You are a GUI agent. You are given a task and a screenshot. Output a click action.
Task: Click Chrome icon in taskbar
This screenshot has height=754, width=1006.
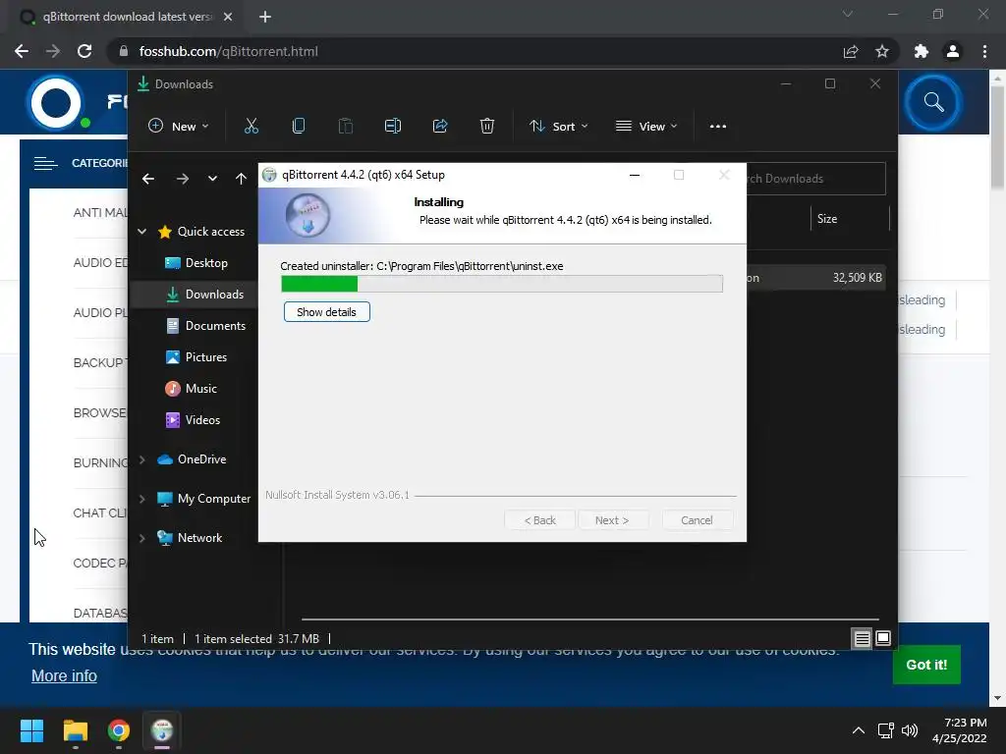[119, 730]
